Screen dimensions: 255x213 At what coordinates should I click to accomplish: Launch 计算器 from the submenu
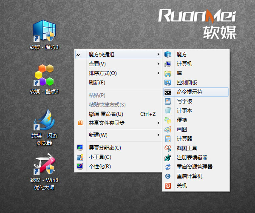[x=196, y=139]
